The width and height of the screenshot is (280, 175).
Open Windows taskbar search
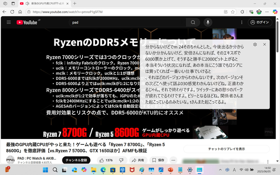click(x=55, y=170)
